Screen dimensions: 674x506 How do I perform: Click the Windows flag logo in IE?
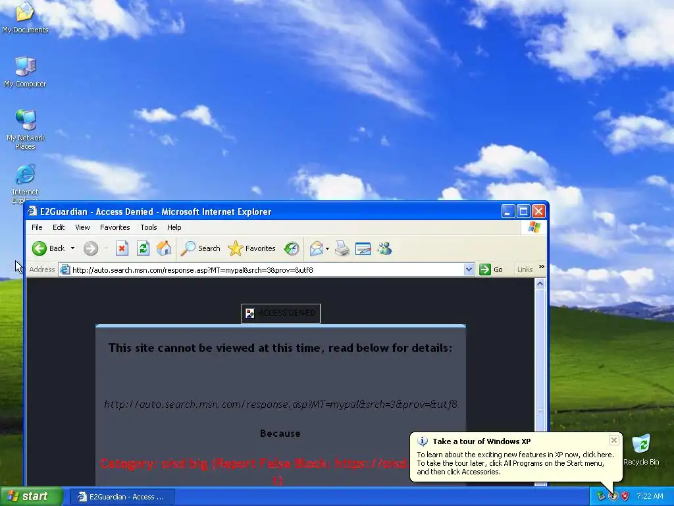click(x=534, y=227)
